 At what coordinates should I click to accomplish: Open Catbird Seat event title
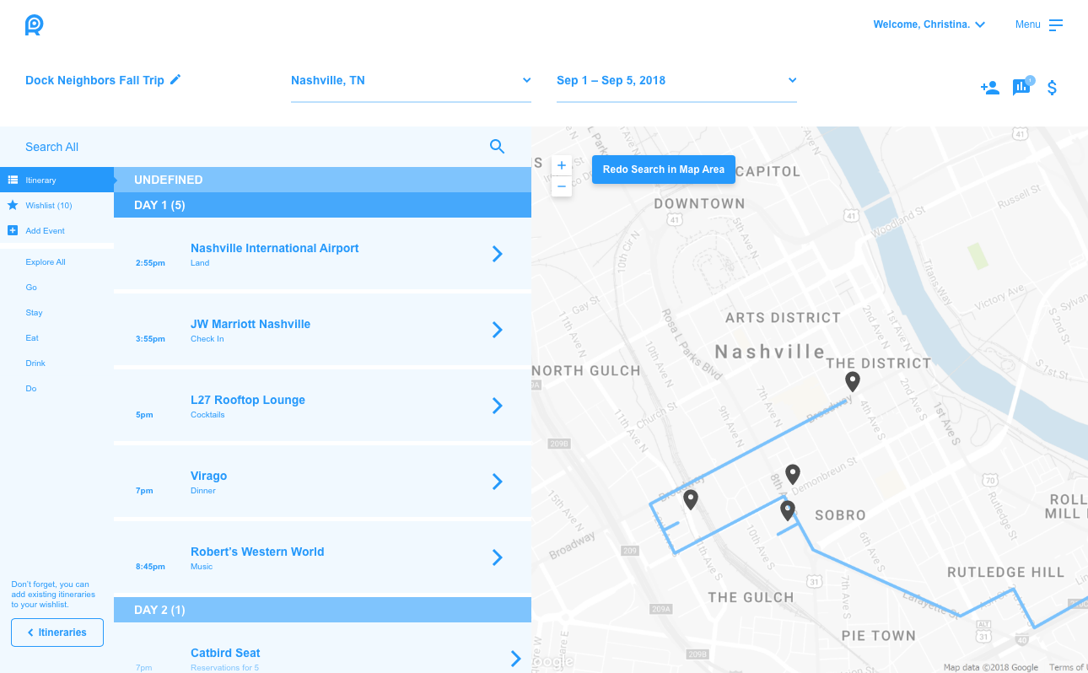[x=225, y=653]
